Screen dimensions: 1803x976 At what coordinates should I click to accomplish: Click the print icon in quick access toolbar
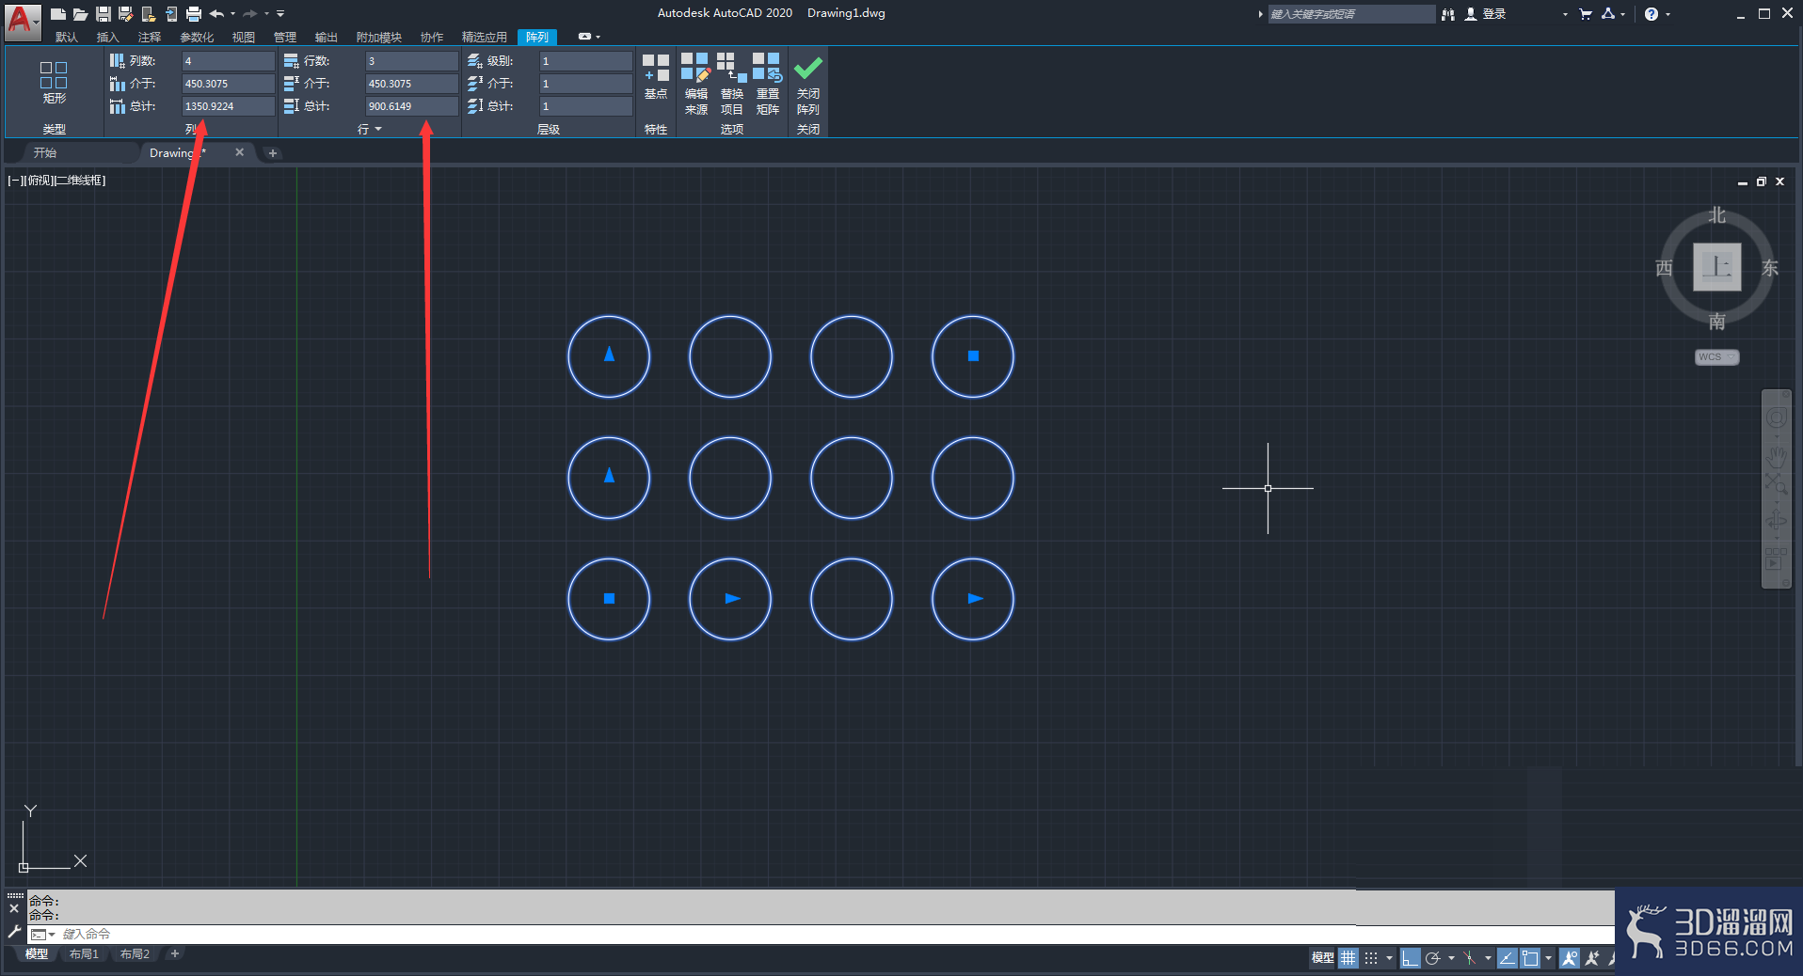[193, 13]
